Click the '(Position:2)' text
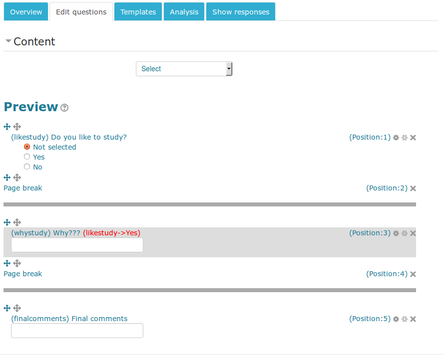 coord(387,188)
